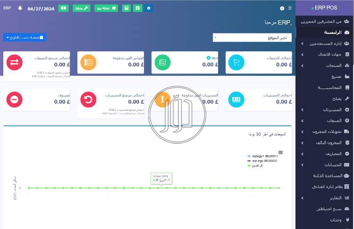
Task: Toggle the green all locations legend series
Action: [x=255, y=165]
